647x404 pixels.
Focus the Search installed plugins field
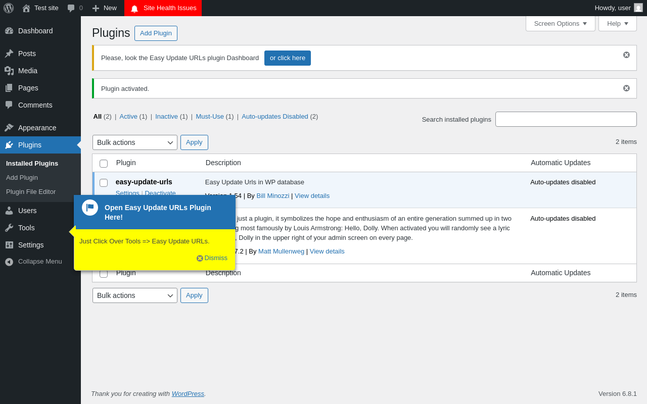click(566, 119)
